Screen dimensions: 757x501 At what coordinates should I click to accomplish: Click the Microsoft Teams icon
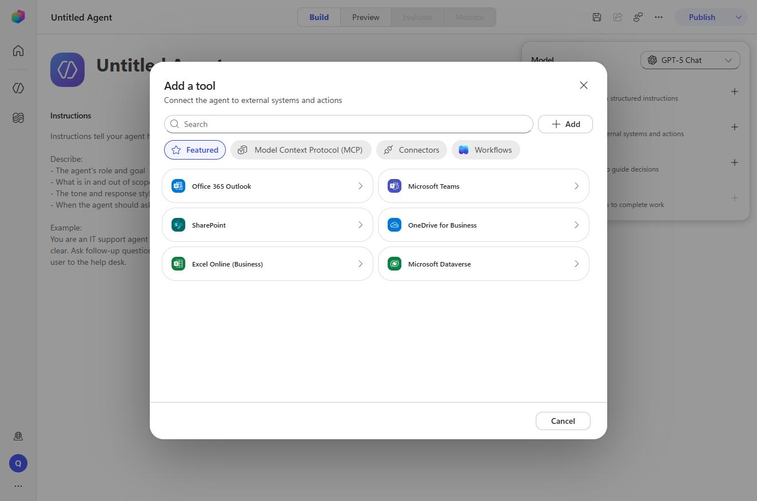coord(395,186)
